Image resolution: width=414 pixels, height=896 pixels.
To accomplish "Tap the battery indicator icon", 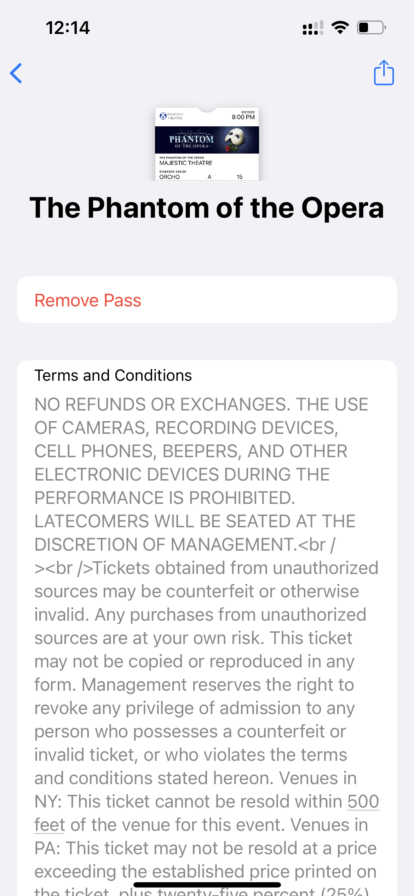I will pyautogui.click(x=371, y=28).
